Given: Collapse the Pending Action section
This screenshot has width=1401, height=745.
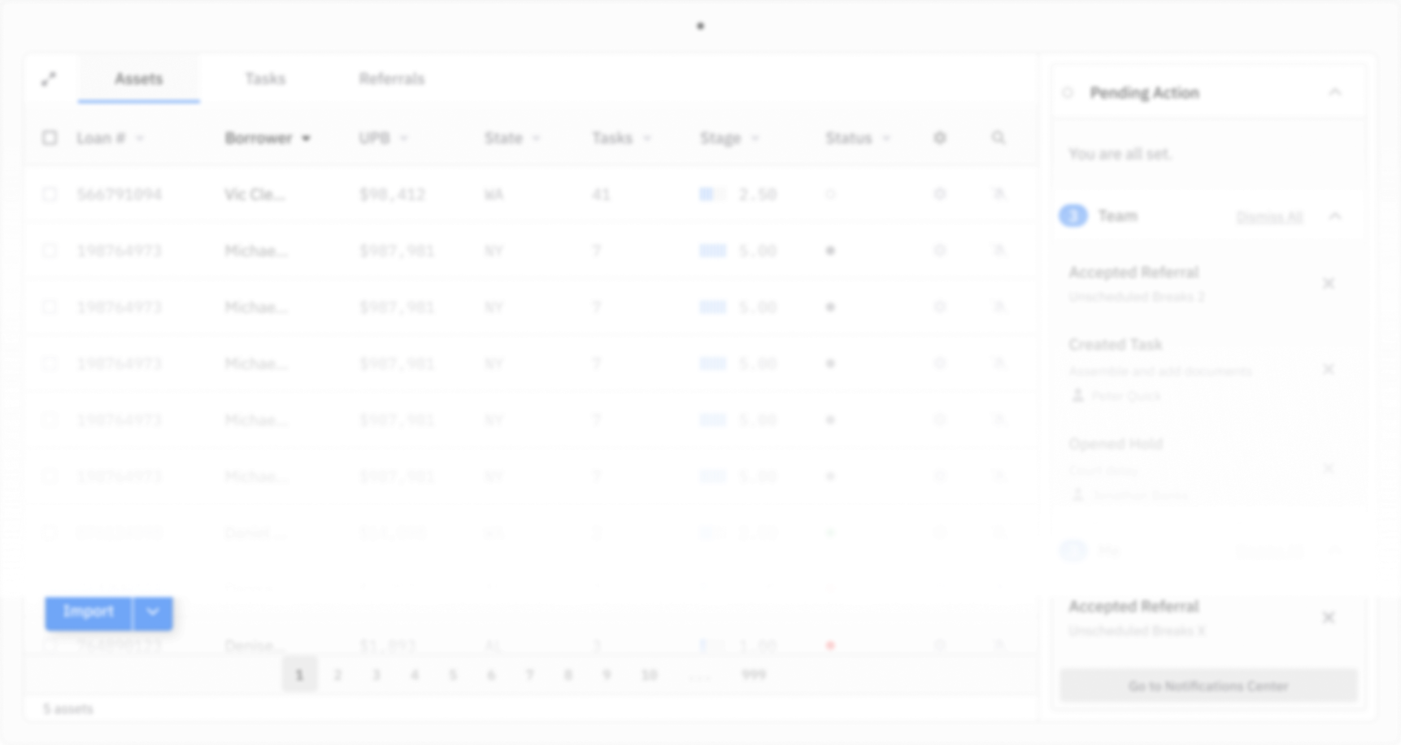Looking at the screenshot, I should tap(1335, 92).
